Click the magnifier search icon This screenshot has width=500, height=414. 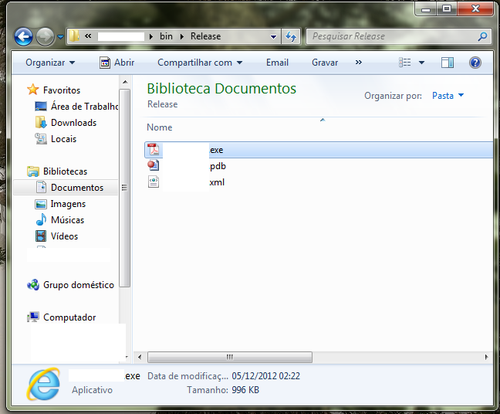point(482,36)
